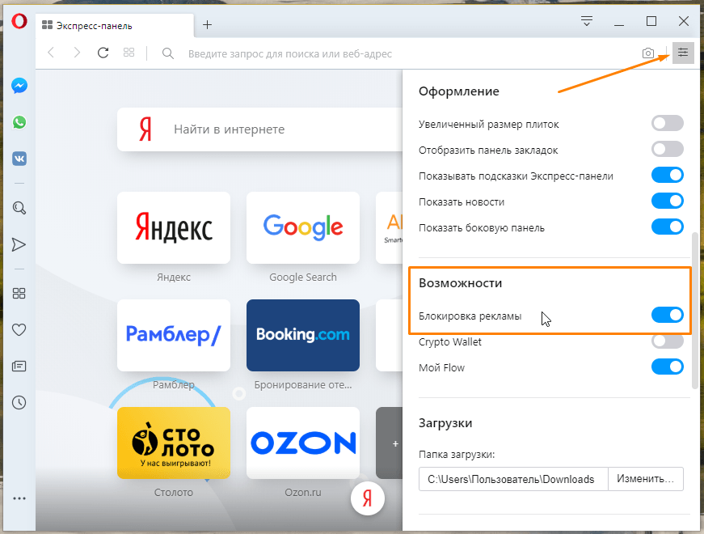Open Facebook Messenger in sidebar
This screenshot has width=704, height=534.
tap(19, 86)
